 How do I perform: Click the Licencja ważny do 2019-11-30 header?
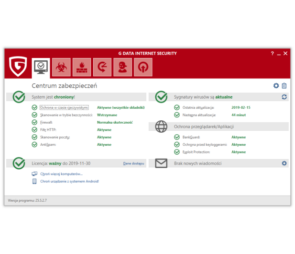61,163
